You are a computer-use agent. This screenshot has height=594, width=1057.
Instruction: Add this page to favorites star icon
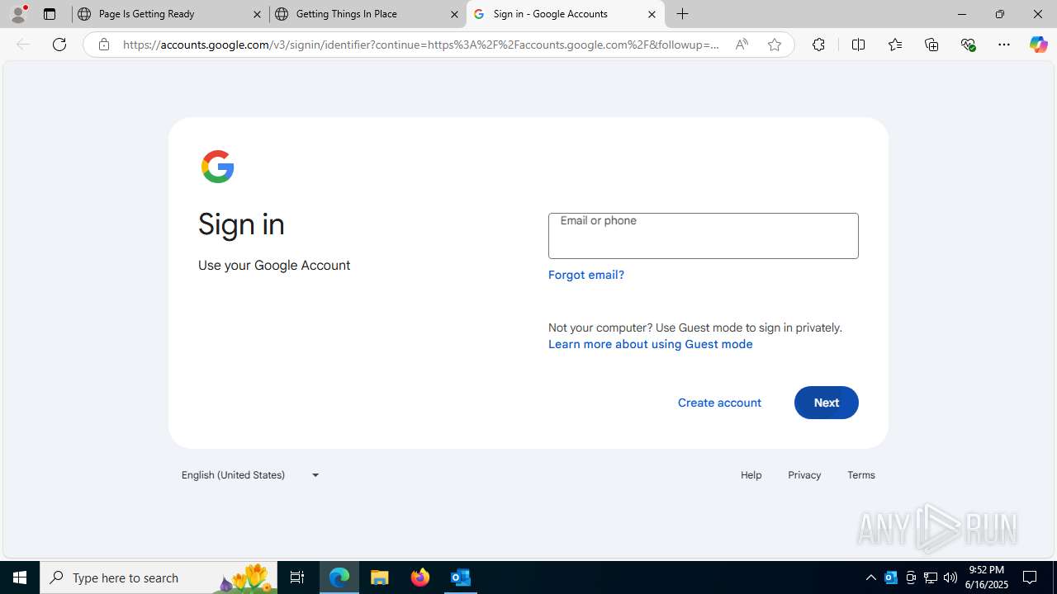click(775, 45)
